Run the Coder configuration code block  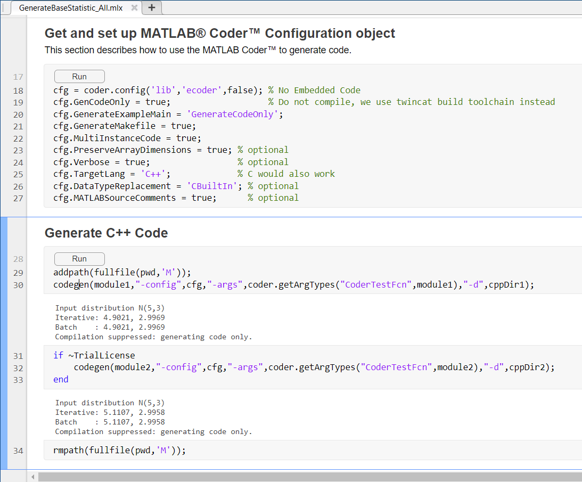coord(79,77)
